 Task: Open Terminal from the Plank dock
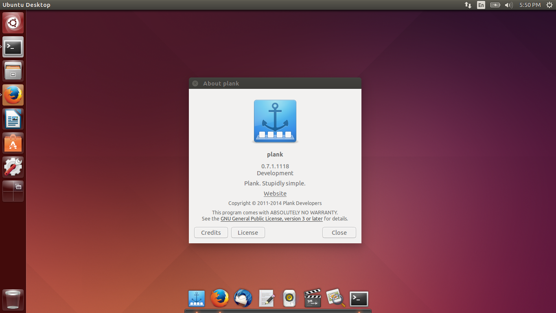point(359,299)
